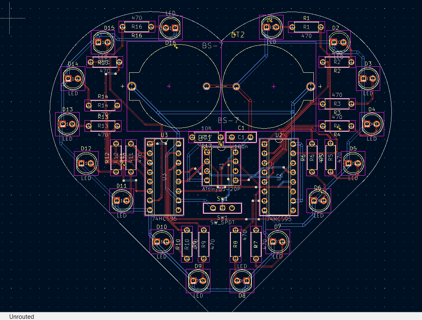Select the R16 resistor footprint

click(x=137, y=27)
